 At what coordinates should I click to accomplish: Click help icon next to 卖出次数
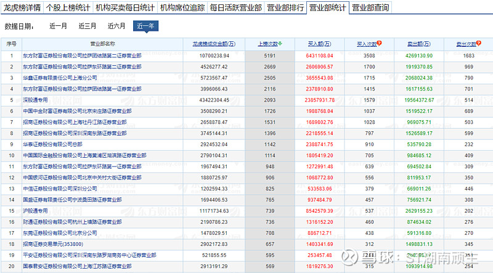tap(479, 43)
